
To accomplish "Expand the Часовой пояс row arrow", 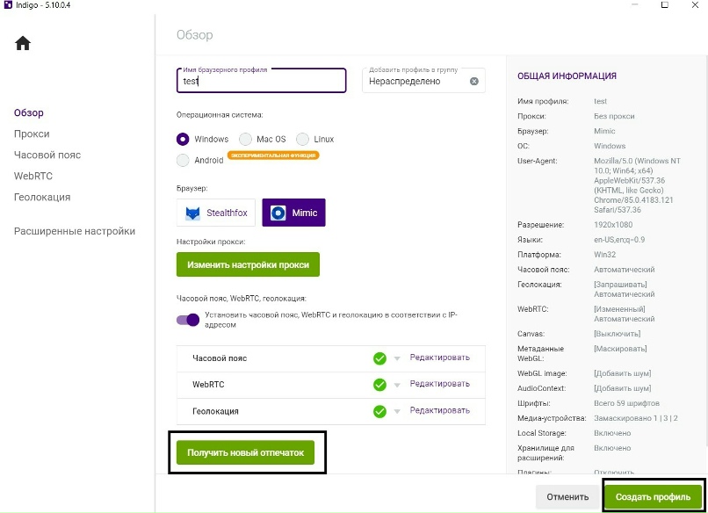I will click(396, 359).
